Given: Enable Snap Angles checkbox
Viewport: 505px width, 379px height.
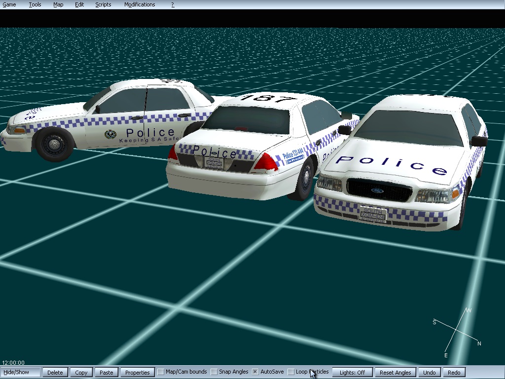Looking at the screenshot, I should (x=214, y=372).
